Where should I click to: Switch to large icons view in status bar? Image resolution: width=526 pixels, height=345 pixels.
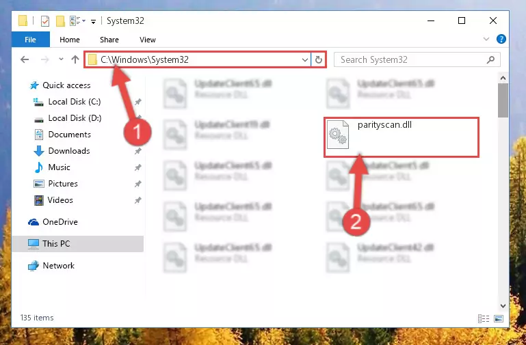click(x=499, y=318)
